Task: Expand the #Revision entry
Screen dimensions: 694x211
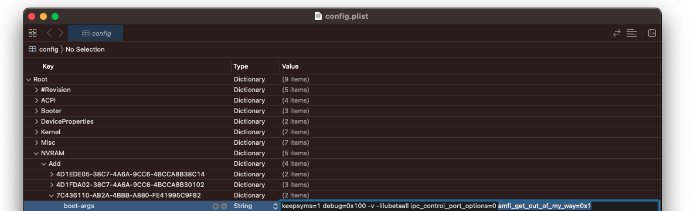Action: (36, 90)
